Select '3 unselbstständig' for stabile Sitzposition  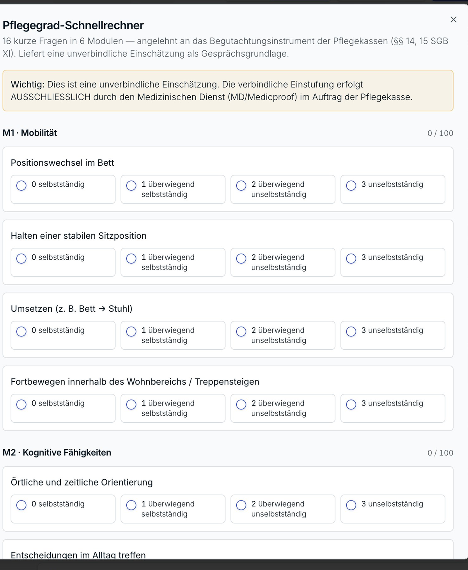pos(393,263)
